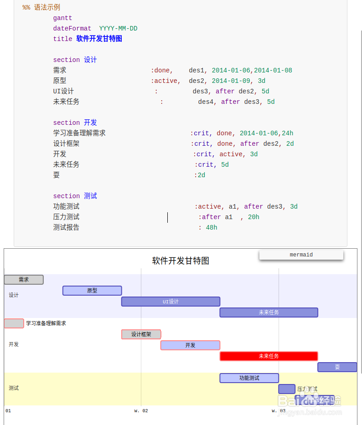
Task: Click the 耍 task bar
Action: [x=337, y=367]
